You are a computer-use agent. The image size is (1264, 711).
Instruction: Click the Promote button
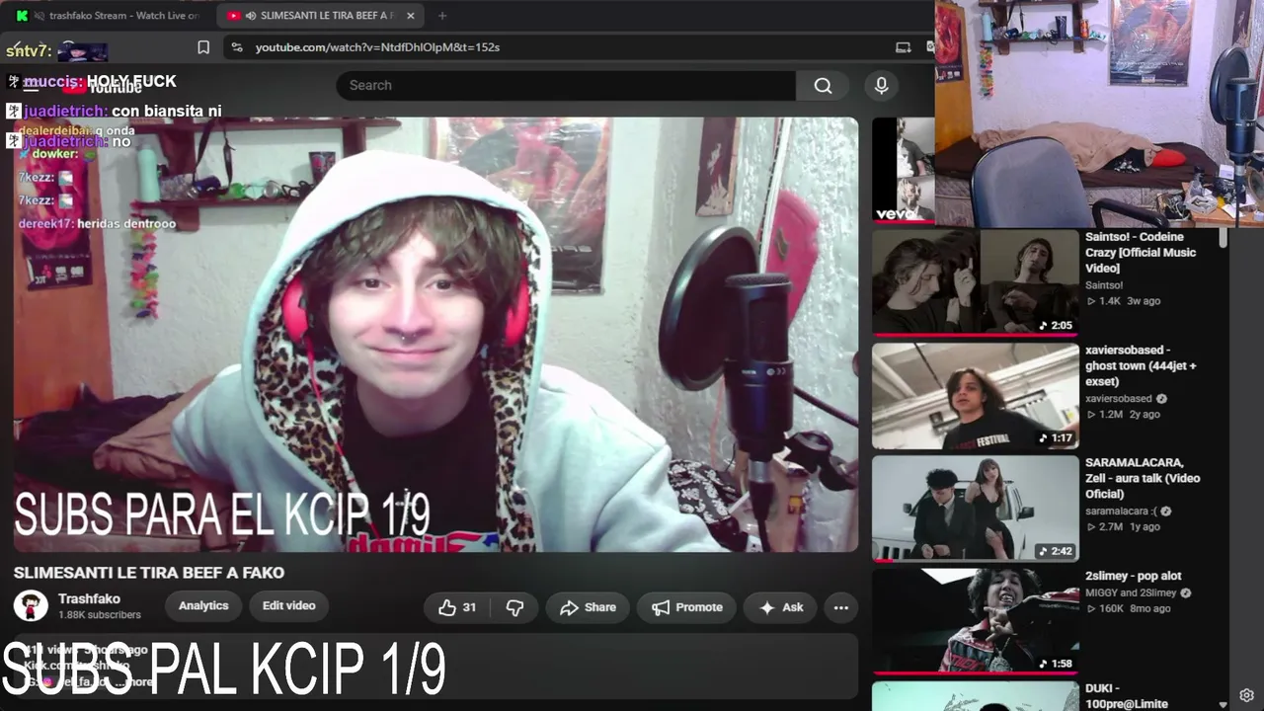[686, 607]
